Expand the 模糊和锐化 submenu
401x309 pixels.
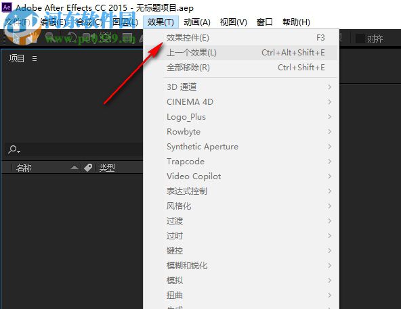(x=241, y=266)
